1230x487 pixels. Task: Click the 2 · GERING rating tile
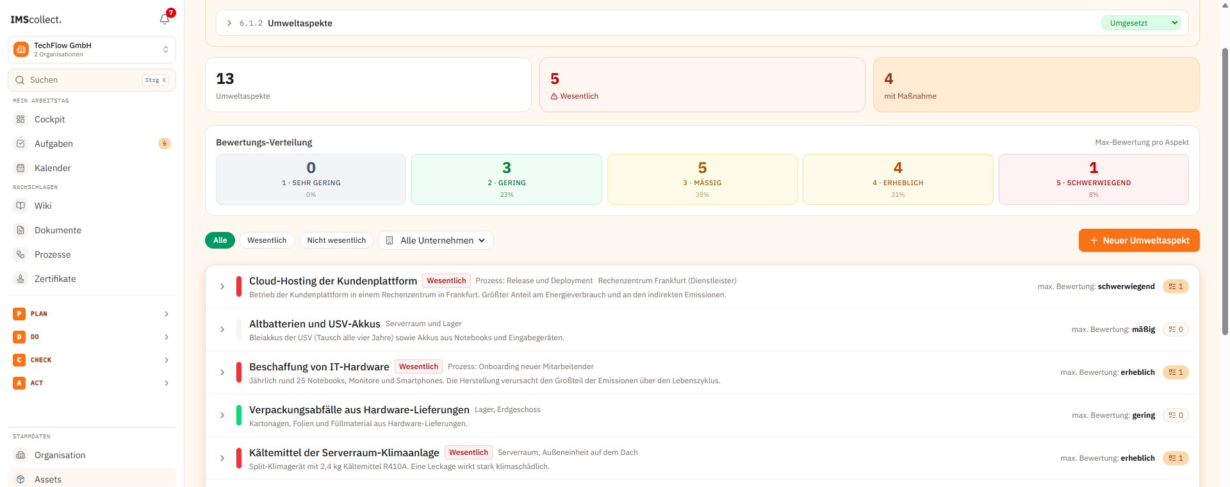click(x=507, y=179)
